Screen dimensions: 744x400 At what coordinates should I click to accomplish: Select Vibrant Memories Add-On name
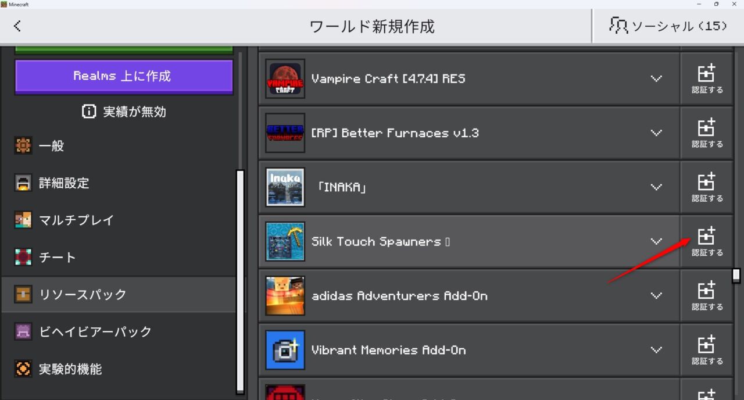click(389, 350)
